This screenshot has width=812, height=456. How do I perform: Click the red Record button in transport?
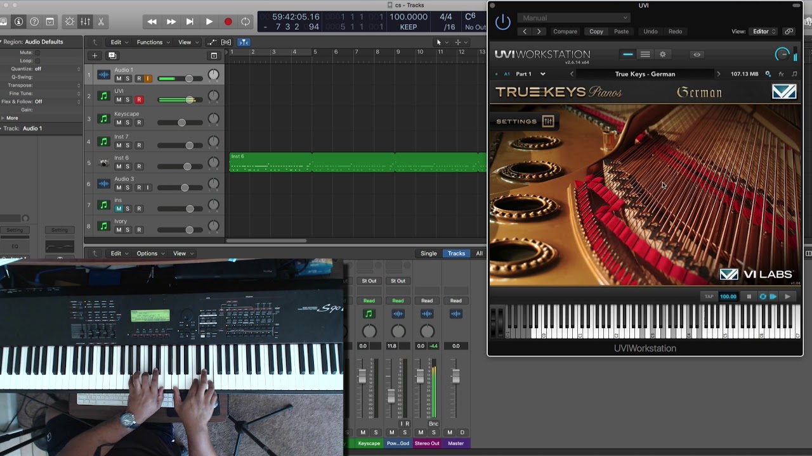point(228,22)
